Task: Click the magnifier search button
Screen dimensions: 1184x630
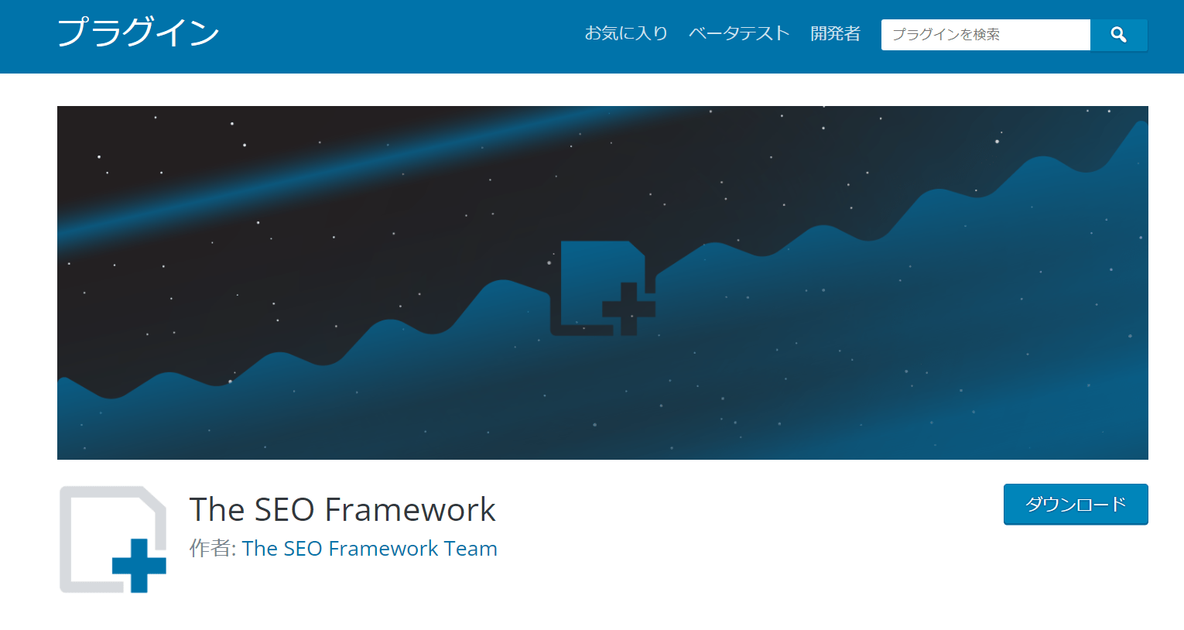Action: [1118, 35]
